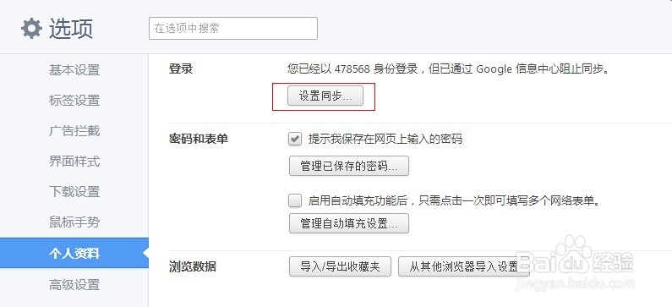The image size is (672, 307).
Task: Click the 选项 page title
Action: click(71, 29)
